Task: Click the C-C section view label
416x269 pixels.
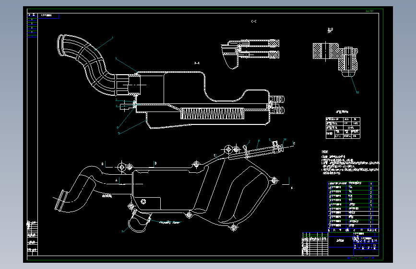Action: [x=254, y=22]
